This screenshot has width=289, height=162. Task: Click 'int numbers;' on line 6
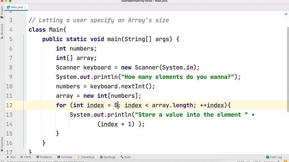(x=76, y=49)
